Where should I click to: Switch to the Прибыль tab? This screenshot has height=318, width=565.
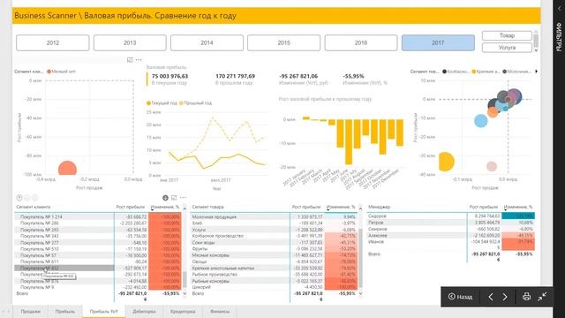pos(65,312)
